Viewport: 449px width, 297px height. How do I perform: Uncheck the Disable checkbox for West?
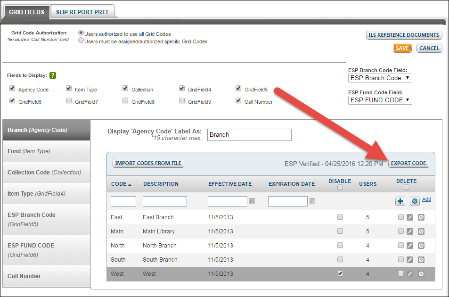point(340,274)
